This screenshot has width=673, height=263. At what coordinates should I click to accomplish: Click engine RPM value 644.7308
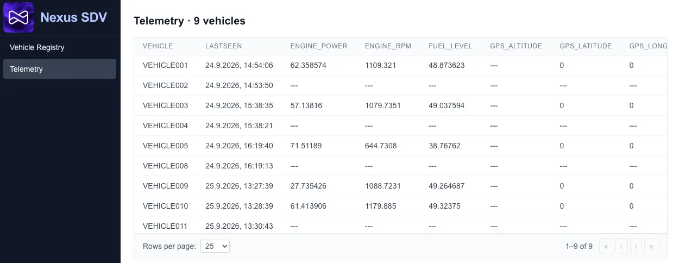[381, 146]
